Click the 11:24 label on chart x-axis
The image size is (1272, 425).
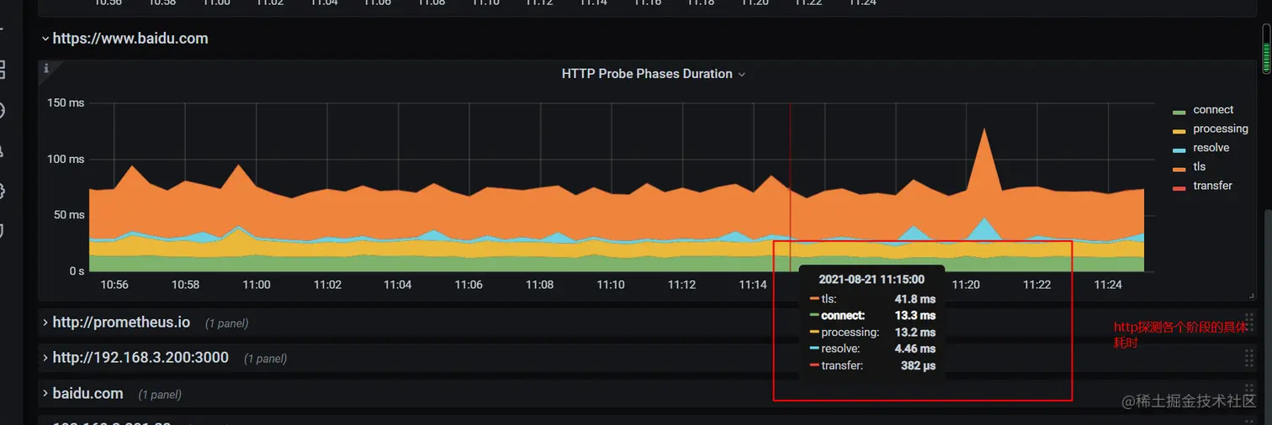coord(1108,285)
